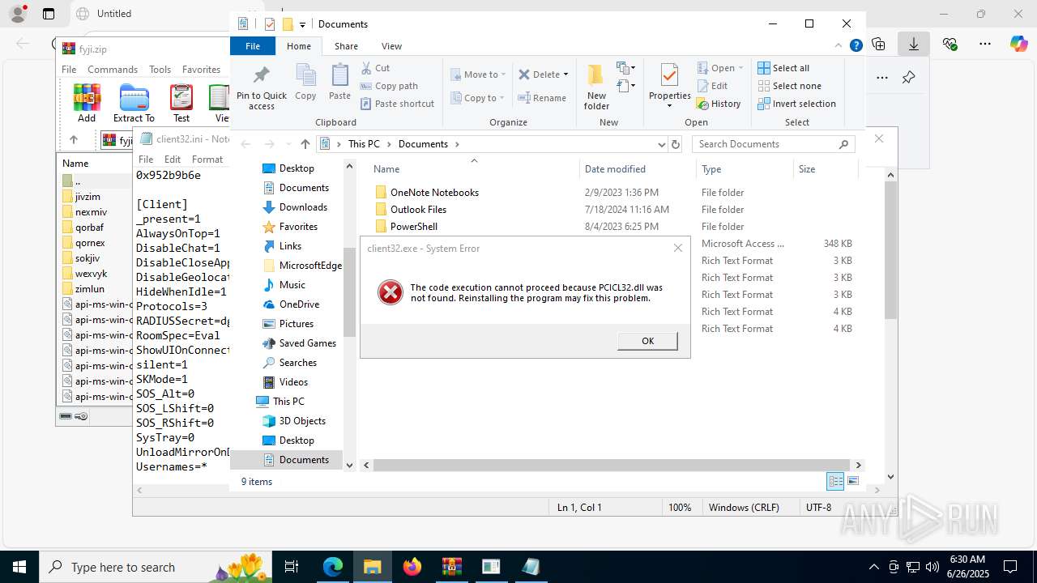Image resolution: width=1037 pixels, height=583 pixels.
Task: Click the Refresh button beside address bar
Action: 676,144
